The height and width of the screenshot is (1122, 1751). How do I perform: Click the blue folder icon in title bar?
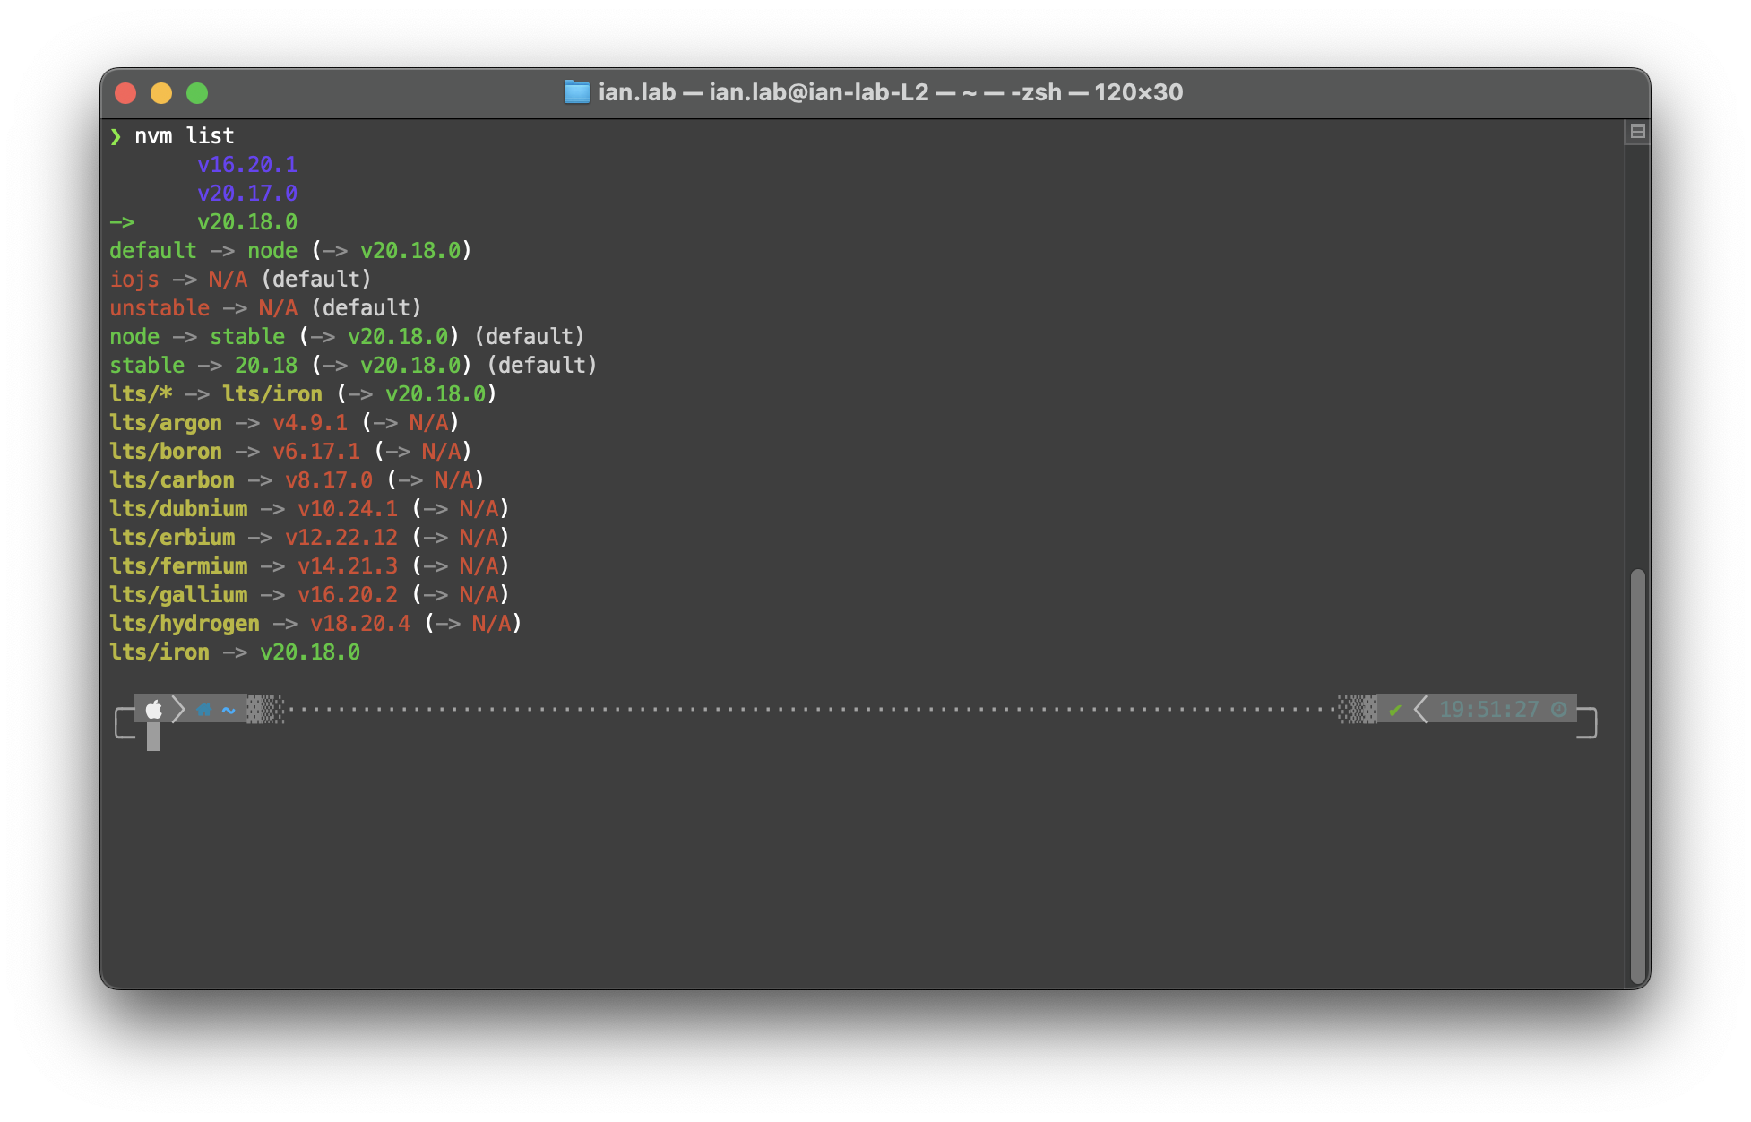point(576,92)
